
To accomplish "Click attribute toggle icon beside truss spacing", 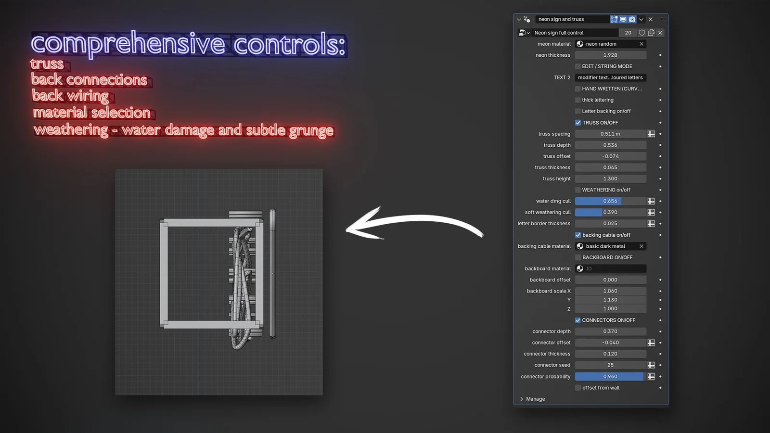I will click(x=651, y=134).
